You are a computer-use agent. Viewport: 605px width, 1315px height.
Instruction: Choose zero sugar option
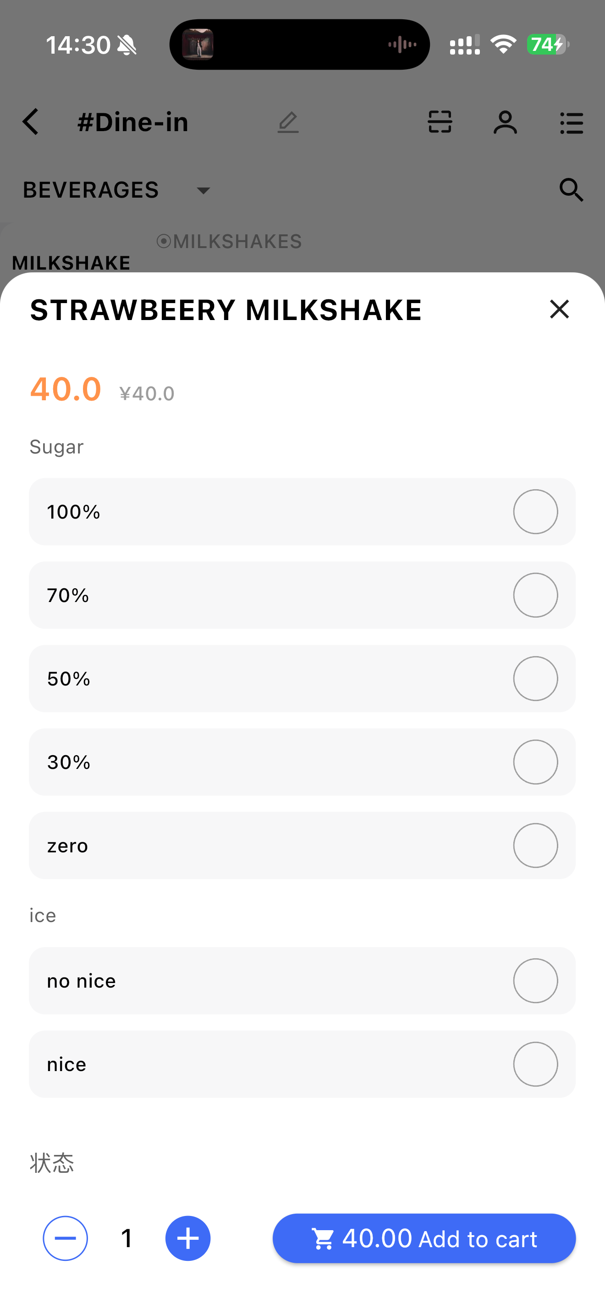535,845
